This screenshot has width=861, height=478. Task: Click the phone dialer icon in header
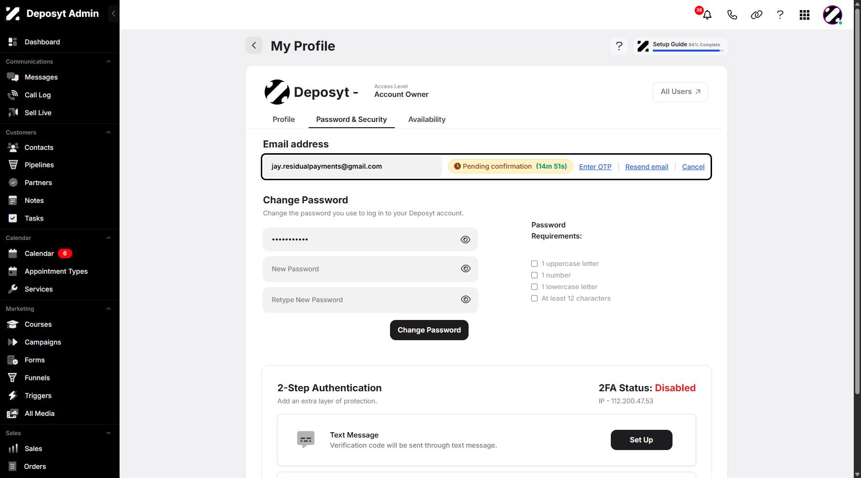coord(732,15)
